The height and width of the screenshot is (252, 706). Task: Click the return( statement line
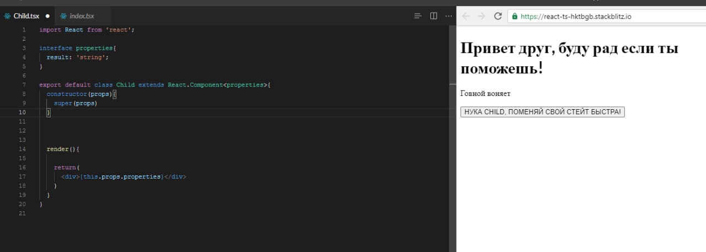67,168
